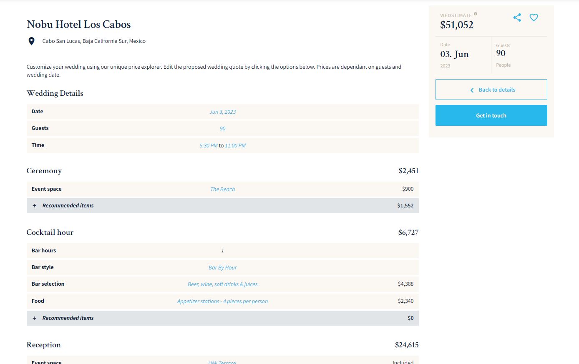Click the $1,552 recommended items price
The width and height of the screenshot is (579, 364).
click(405, 206)
